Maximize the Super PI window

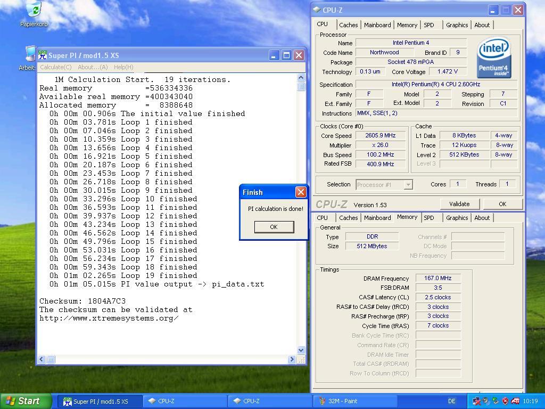286,55
